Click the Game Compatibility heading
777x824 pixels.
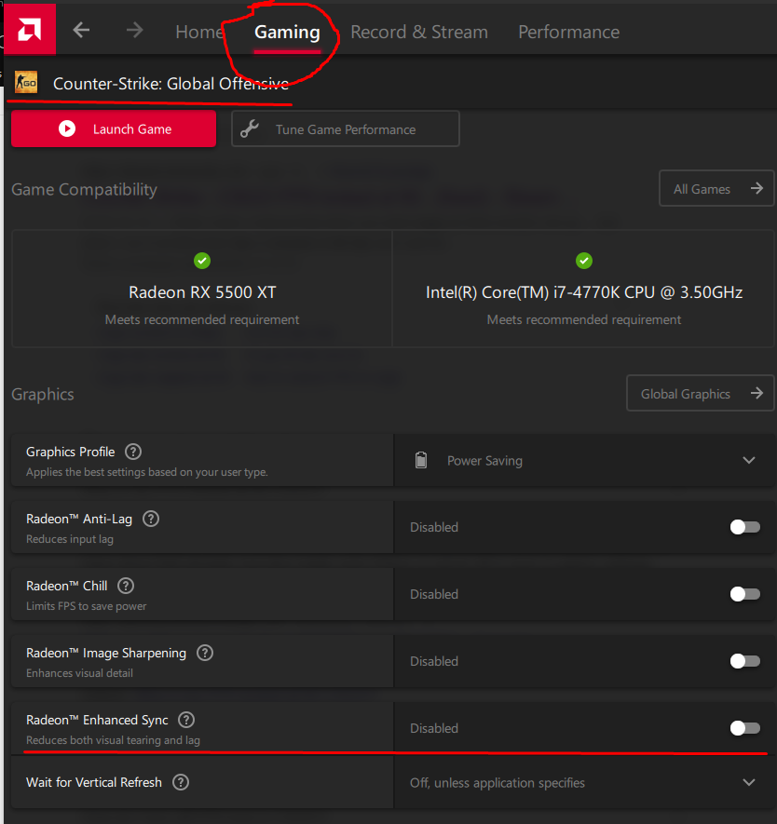84,189
